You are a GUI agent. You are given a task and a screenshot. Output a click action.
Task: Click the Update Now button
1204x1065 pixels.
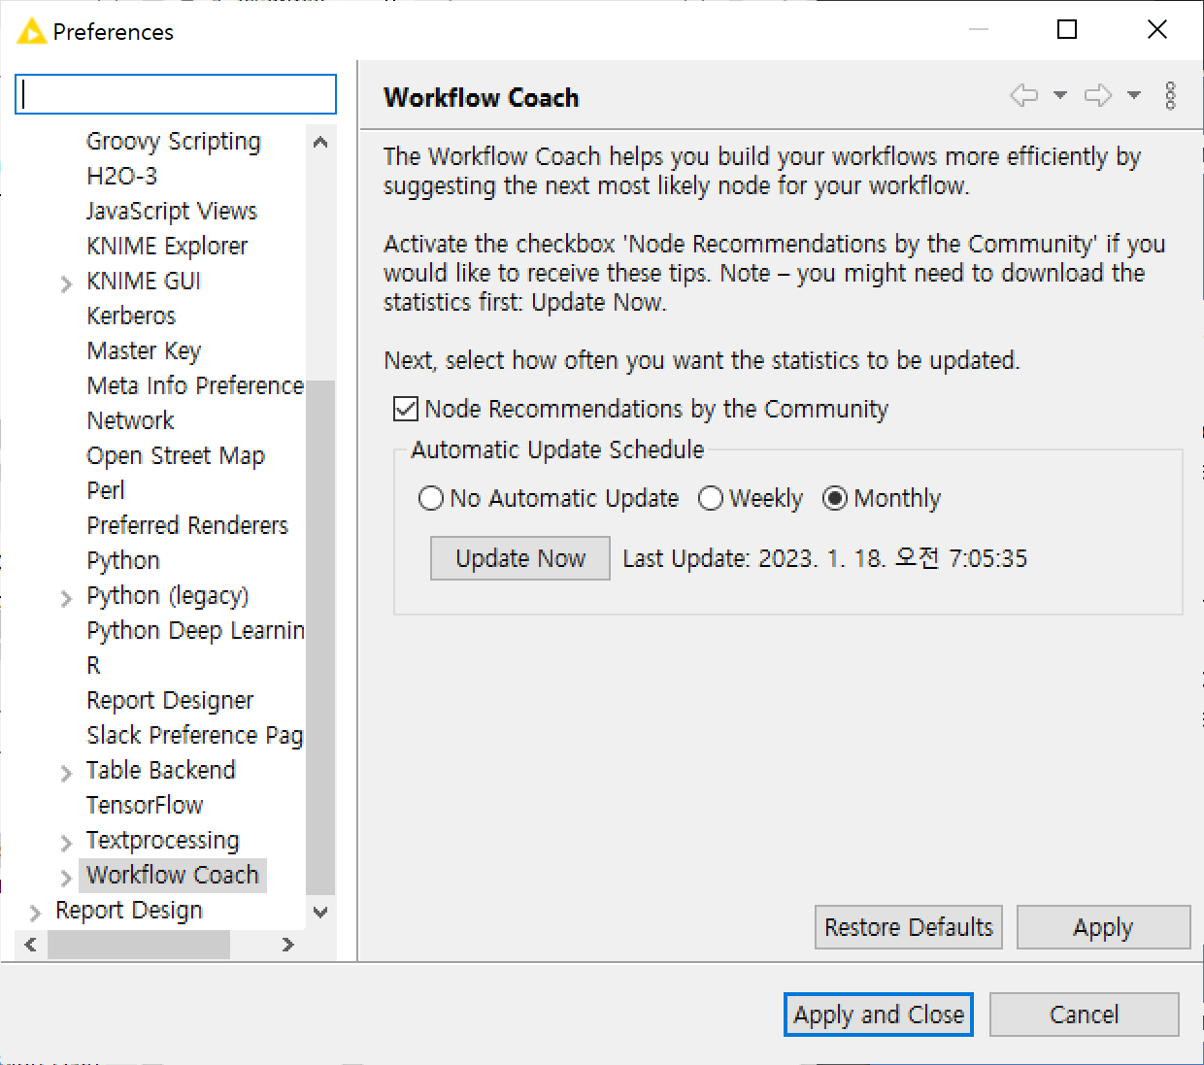point(520,558)
